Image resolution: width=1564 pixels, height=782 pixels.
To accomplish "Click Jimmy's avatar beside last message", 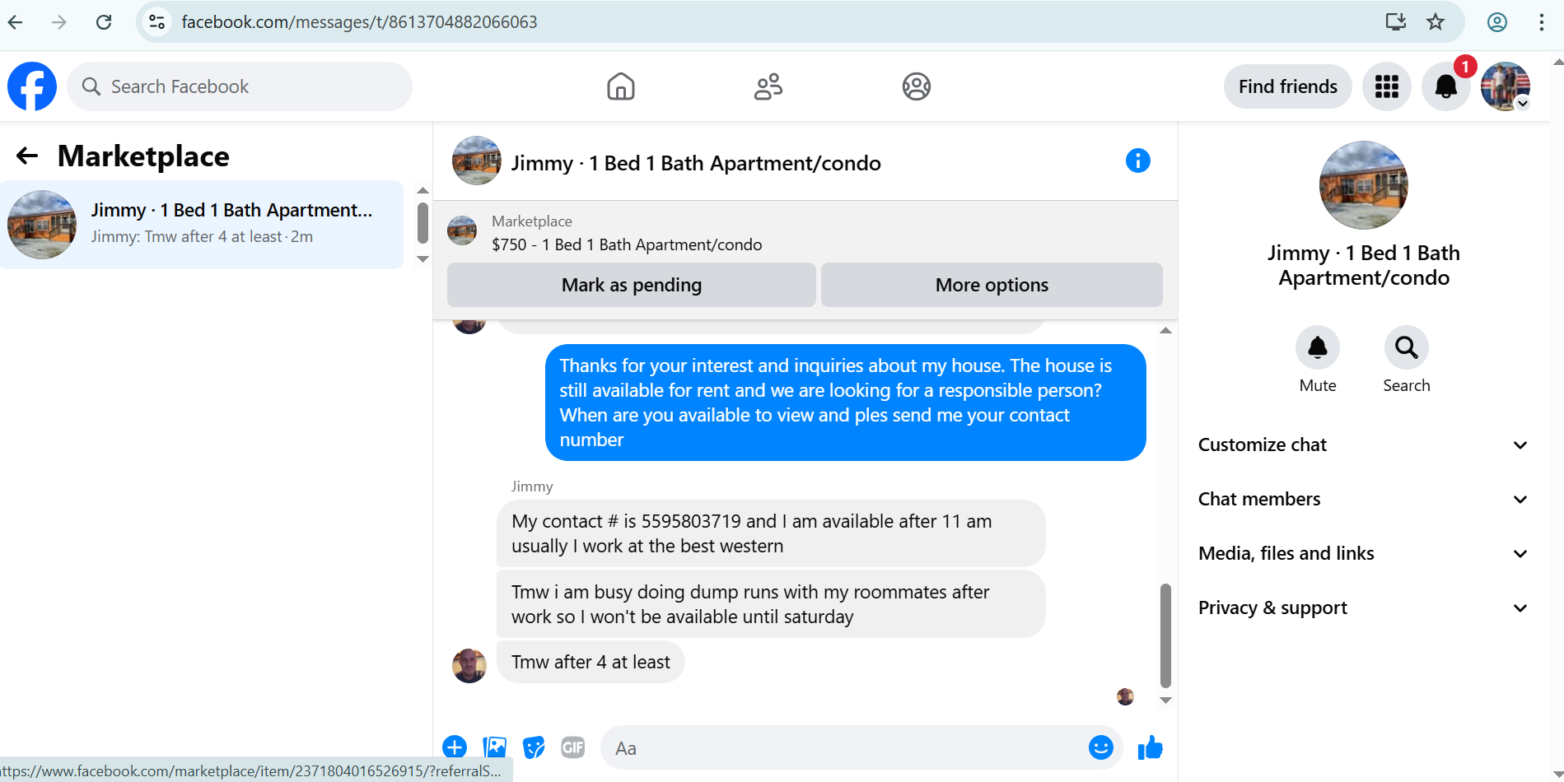I will [x=469, y=665].
